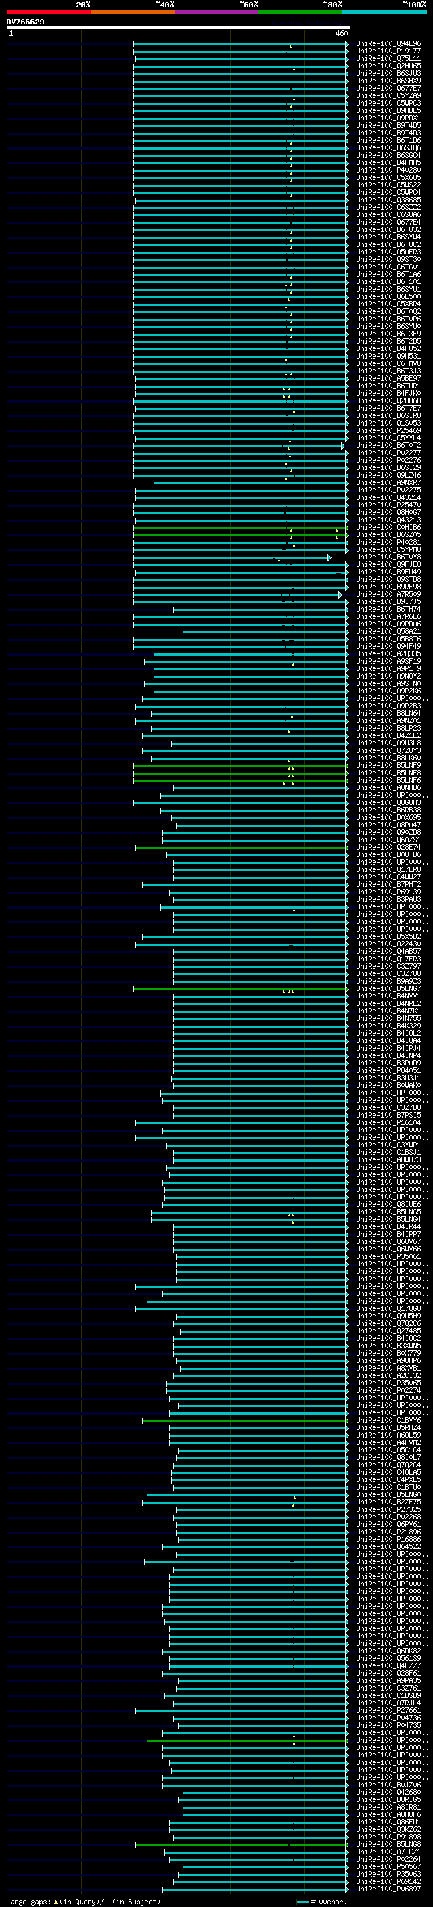Select hit label UniRef100_P35061
This screenshot has width=433, height=1907.
point(388,1256)
